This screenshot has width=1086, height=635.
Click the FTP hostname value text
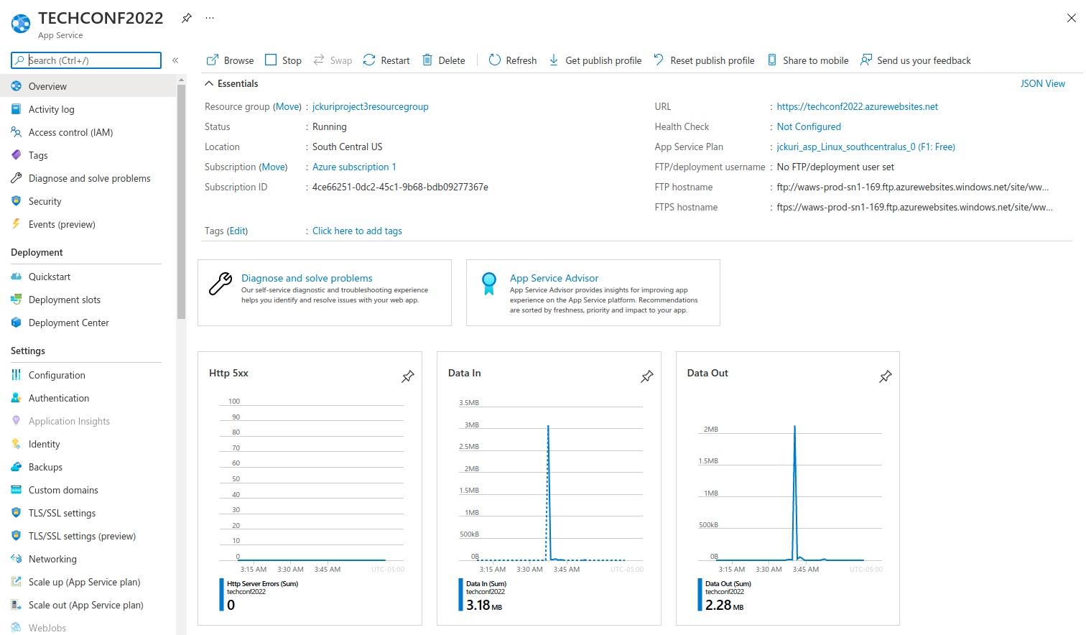(x=912, y=187)
